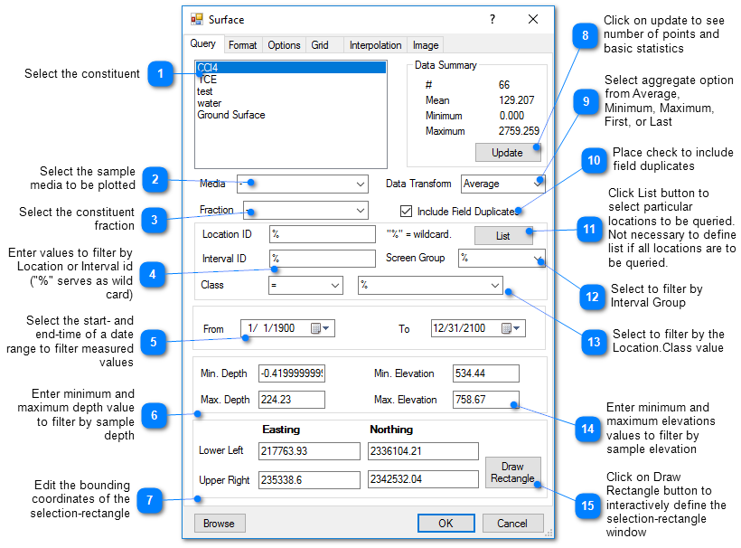Toggle Include Field Duplicates checkbox
The image size is (741, 548).
point(407,211)
